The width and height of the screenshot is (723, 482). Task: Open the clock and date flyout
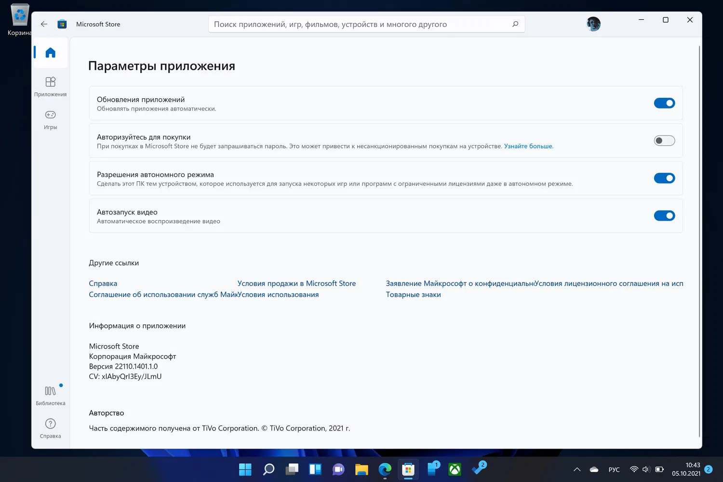click(x=686, y=469)
